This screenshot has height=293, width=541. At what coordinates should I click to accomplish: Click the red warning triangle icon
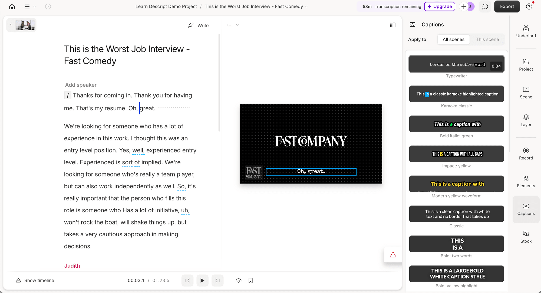393,255
